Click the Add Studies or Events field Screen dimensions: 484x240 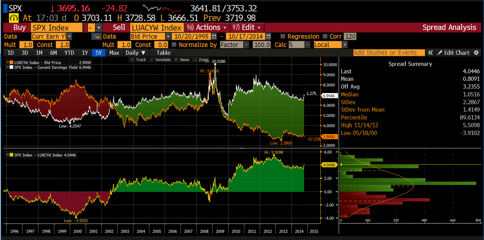point(389,53)
